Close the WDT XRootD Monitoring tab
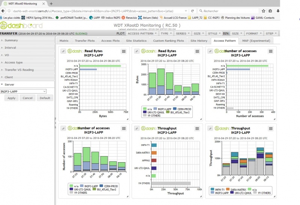Image resolution: width=300 pixels, height=205 pixels. [x=43, y=3]
